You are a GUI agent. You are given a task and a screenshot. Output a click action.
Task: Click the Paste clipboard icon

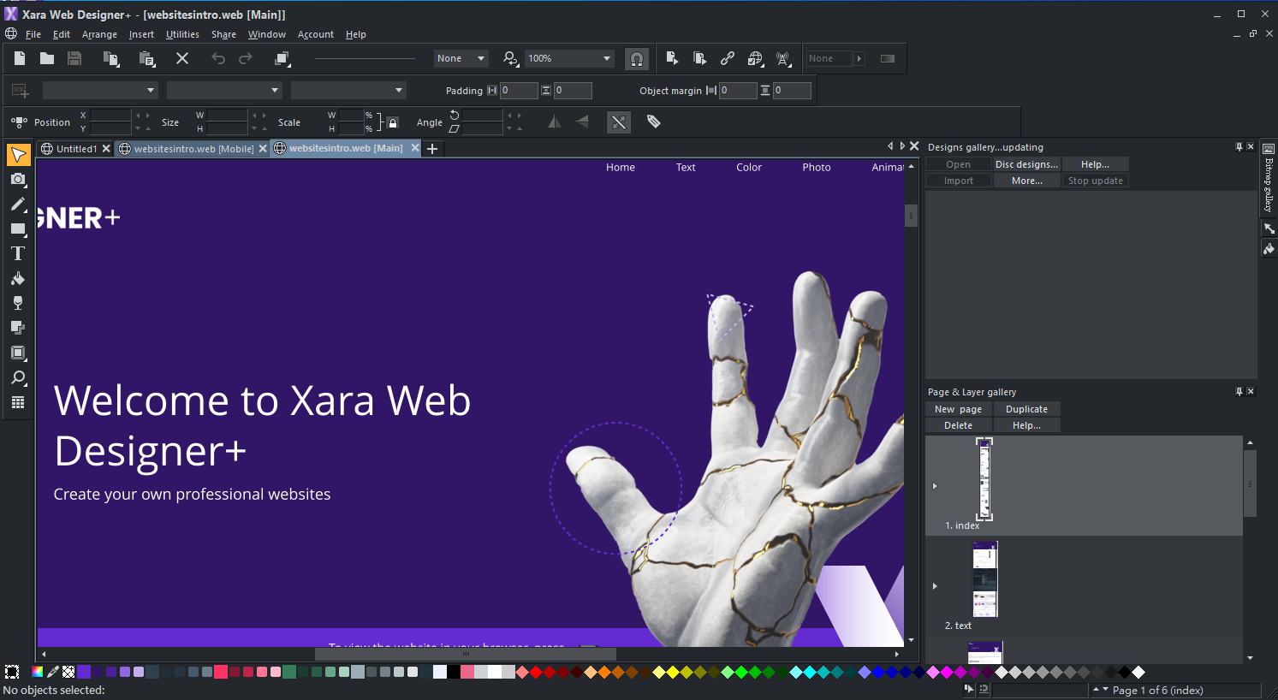click(x=147, y=58)
